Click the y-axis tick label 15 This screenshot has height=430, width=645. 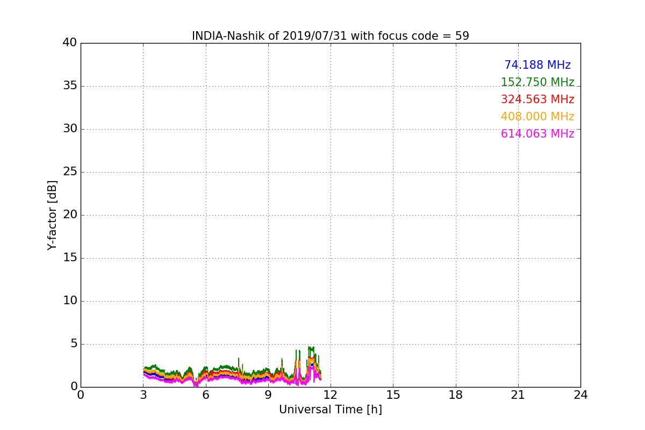point(70,257)
